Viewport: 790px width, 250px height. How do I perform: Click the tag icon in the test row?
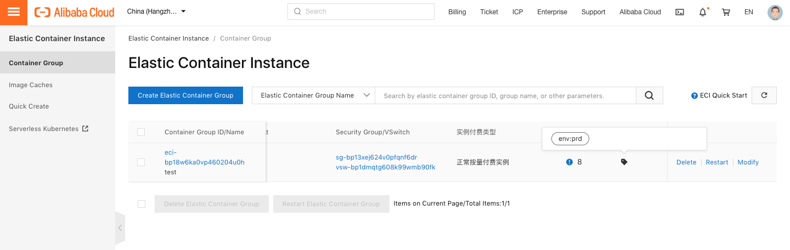click(624, 162)
